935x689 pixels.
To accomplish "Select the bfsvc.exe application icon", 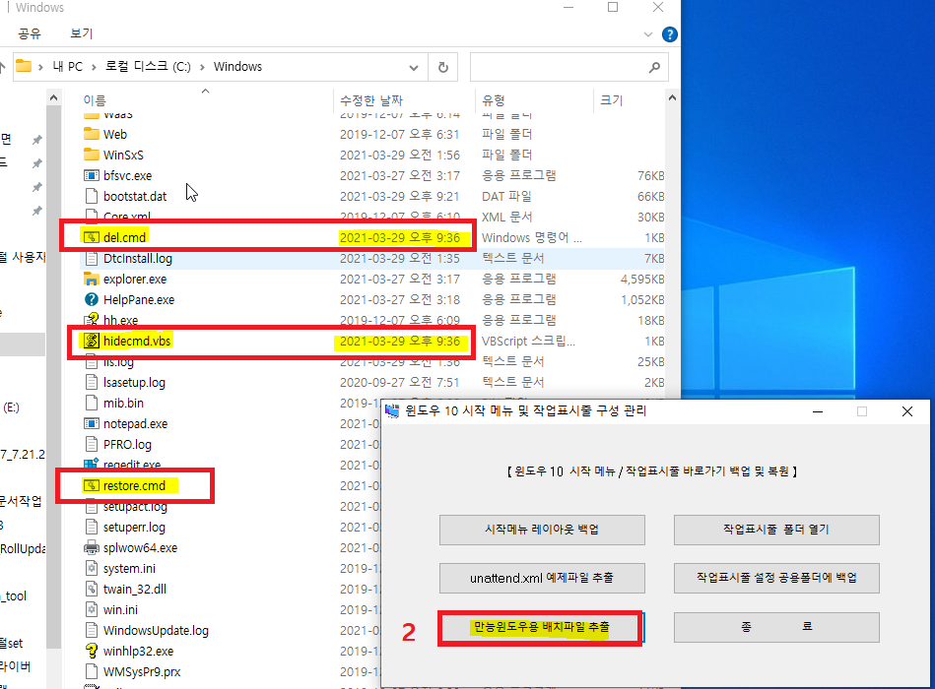I will coord(92,175).
